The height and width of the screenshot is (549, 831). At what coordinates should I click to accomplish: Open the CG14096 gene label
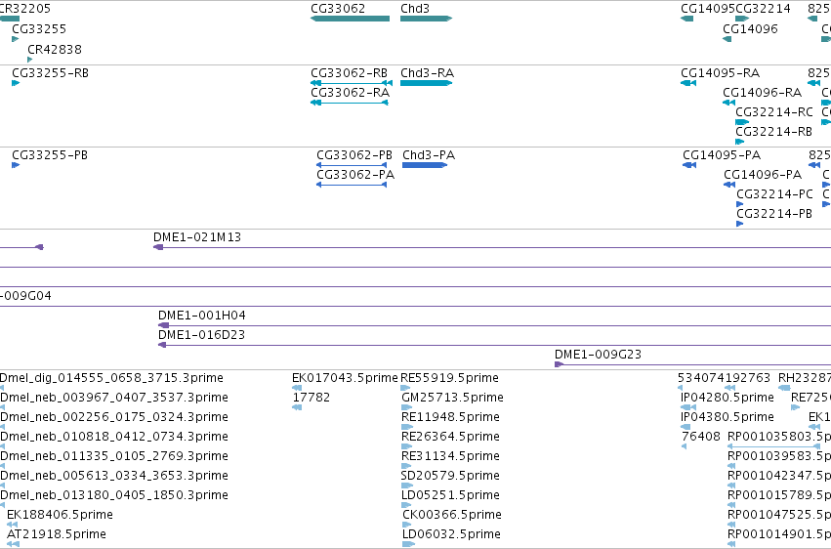pyautogui.click(x=751, y=28)
